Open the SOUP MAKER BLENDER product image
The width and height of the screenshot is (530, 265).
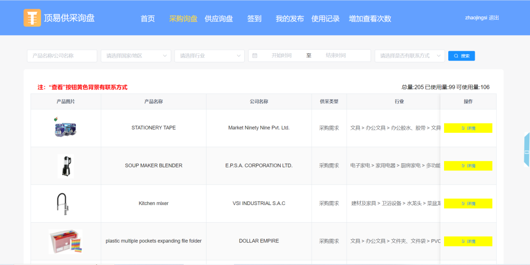point(65,165)
